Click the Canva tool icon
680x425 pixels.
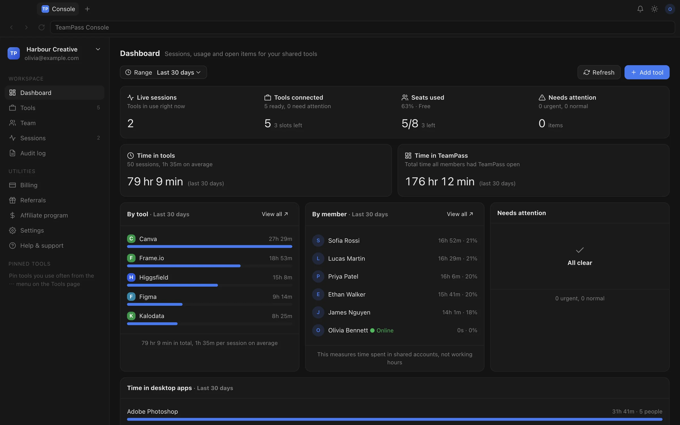point(131,239)
